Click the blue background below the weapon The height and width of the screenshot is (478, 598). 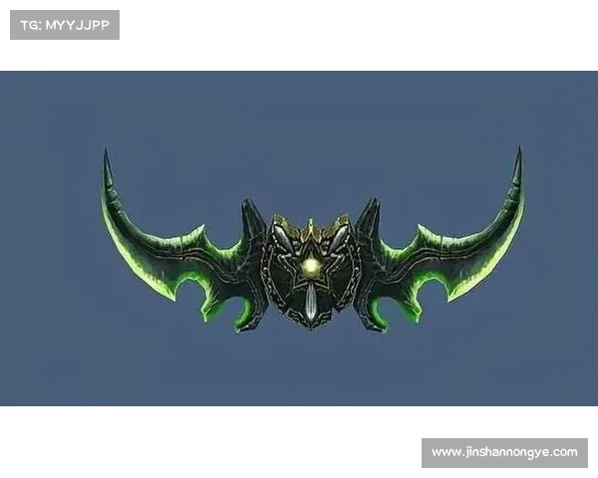point(299,373)
